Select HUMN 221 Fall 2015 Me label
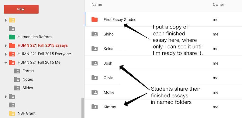The width and height of the screenshot is (242, 118). pyautogui.click(x=39, y=62)
